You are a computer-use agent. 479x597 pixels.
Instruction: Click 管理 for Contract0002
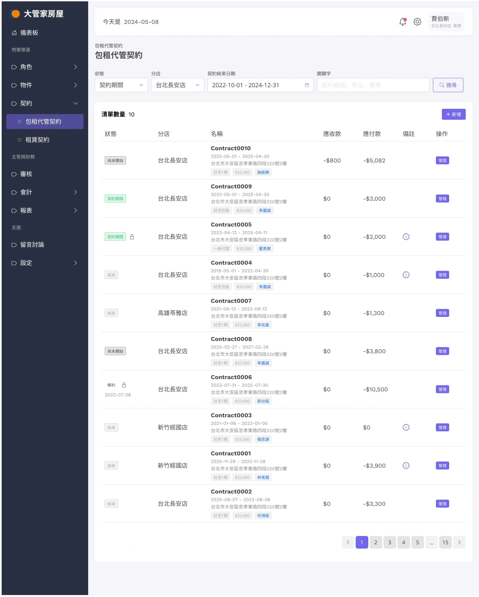tap(442, 504)
